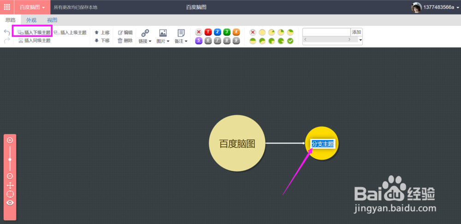Set priority 9 gray icon
The width and height of the screenshot is (461, 224).
tap(236, 41)
